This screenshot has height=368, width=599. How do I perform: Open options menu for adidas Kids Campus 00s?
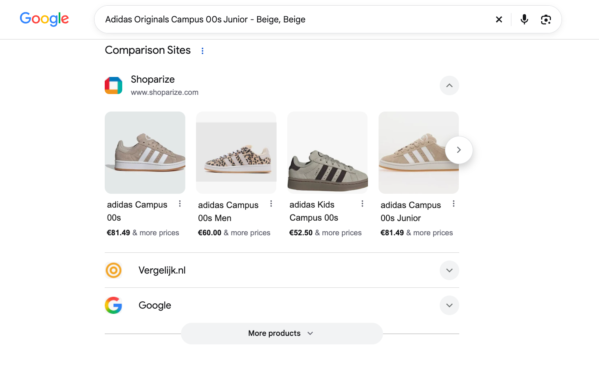362,204
